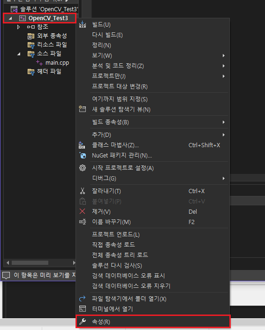265x330 pixels.
Task: Click the build icon beside 빌드(U)
Action: (83, 24)
